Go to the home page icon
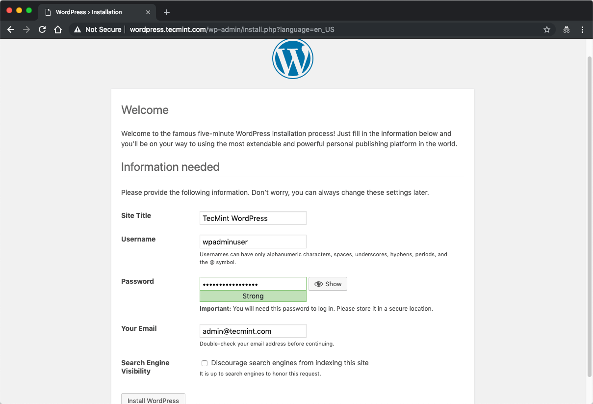593x404 pixels. 58,29
